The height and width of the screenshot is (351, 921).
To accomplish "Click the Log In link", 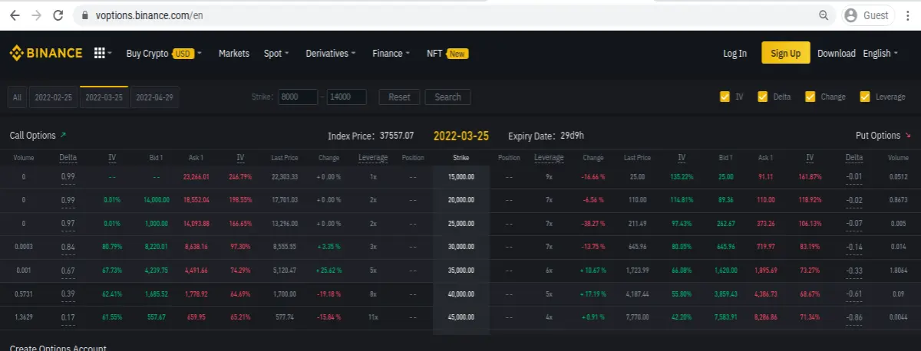I will click(734, 54).
